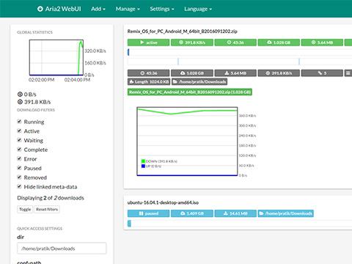Click the ubuntu download progress bar
The height and width of the screenshot is (264, 352).
click(x=240, y=223)
